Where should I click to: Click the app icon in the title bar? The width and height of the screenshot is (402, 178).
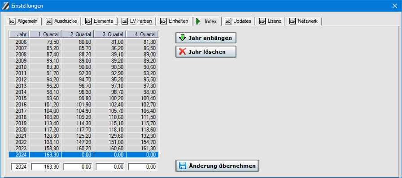[x=5, y=6]
